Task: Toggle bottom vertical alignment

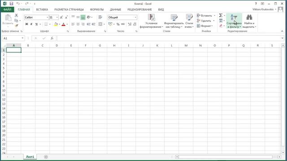Action: click(x=83, y=17)
